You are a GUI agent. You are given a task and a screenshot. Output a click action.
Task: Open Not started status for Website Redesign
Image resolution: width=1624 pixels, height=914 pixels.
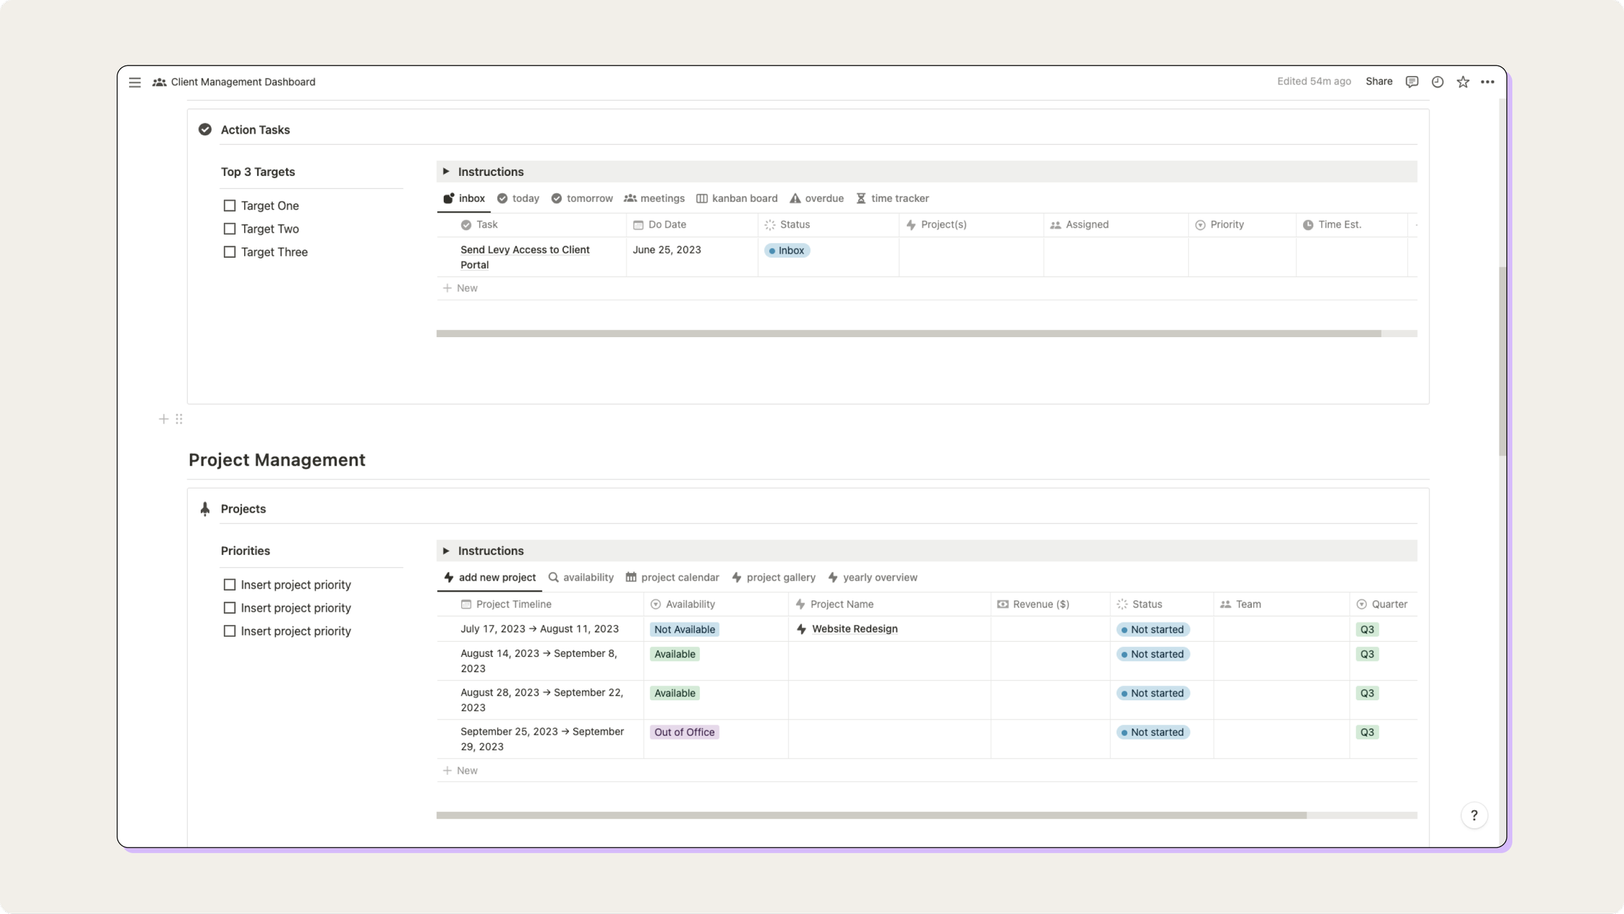point(1152,629)
